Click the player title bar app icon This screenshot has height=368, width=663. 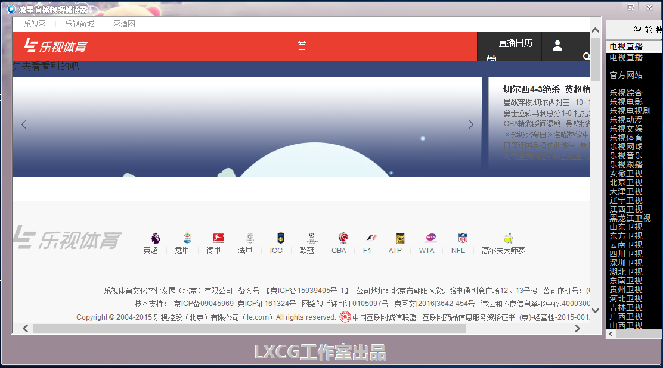11,9
